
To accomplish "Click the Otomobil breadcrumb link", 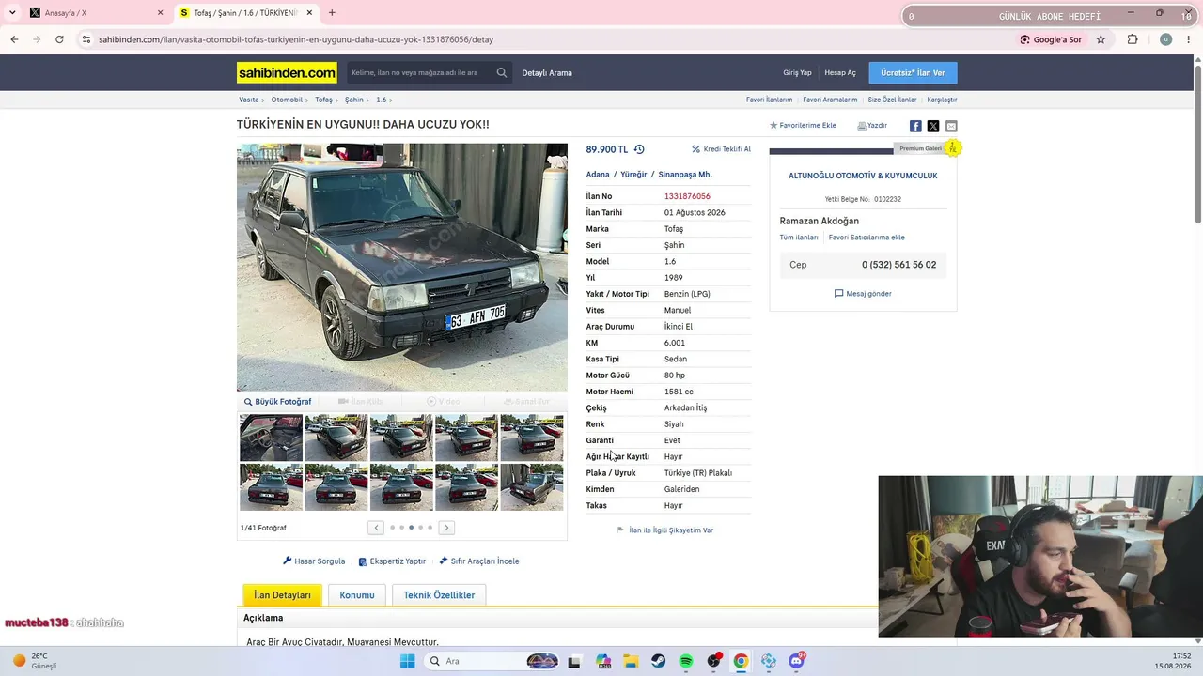I will pos(287,100).
